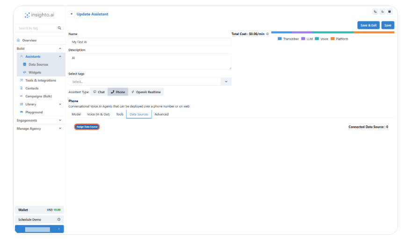
Task: Select the Phone assistant type
Action: click(118, 92)
